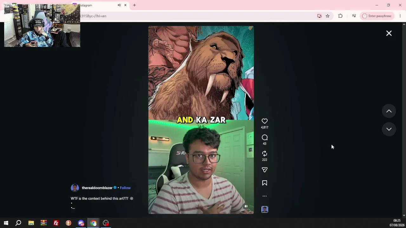Image resolution: width=406 pixels, height=228 pixels.
Task: Open therealdoomblazer profile picture
Action: [75, 188]
